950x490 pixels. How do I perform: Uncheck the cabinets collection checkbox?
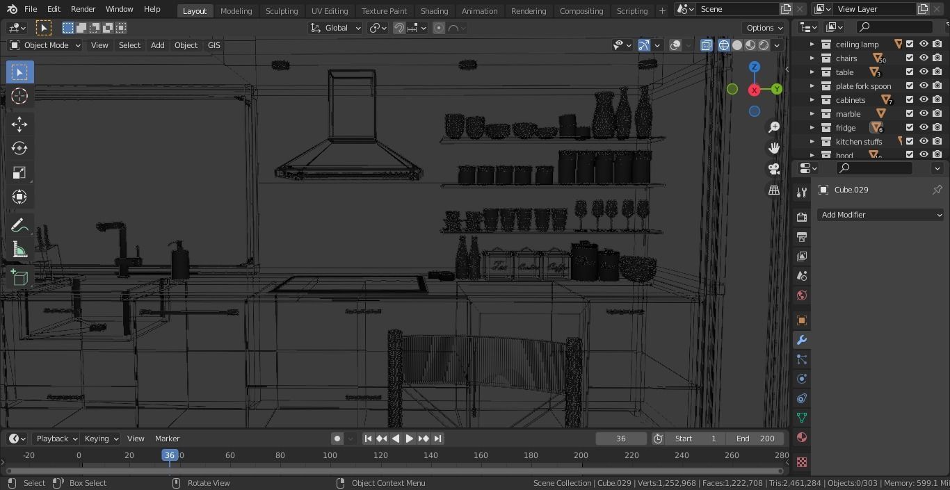(x=910, y=99)
